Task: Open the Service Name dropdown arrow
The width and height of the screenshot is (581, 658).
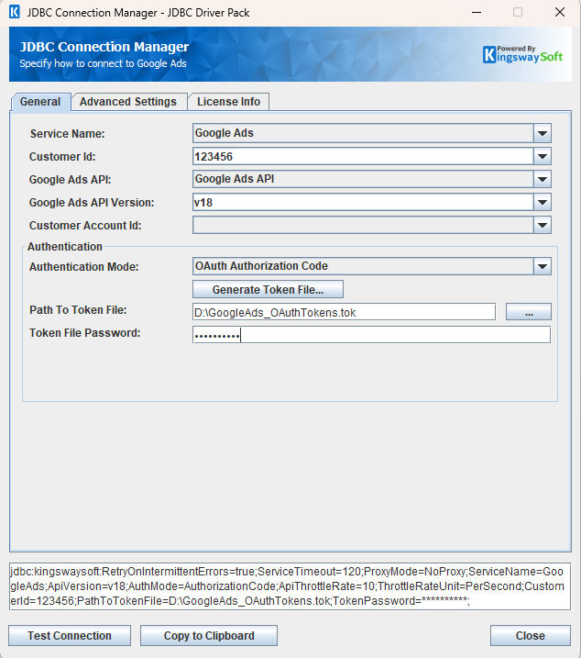Action: pyautogui.click(x=542, y=133)
